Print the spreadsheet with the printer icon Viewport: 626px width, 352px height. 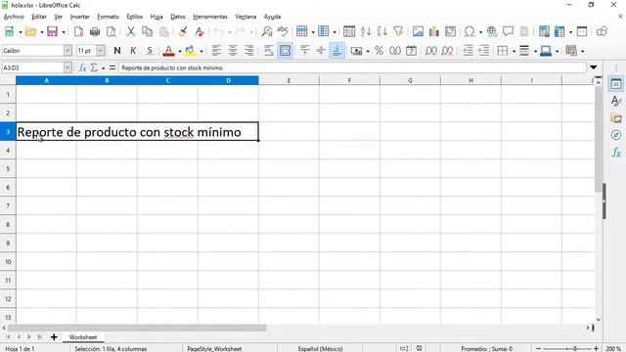click(x=95, y=31)
